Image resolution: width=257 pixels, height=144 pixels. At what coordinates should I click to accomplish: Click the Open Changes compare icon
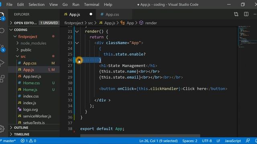(236, 14)
